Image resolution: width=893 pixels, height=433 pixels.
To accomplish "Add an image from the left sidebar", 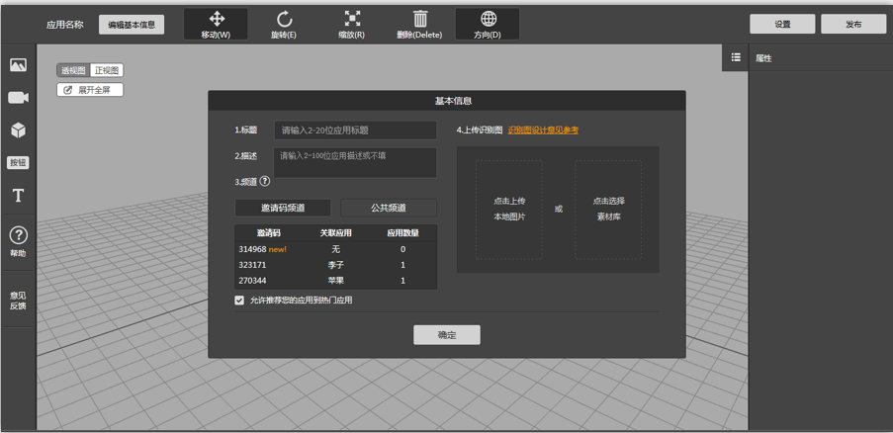I will coord(18,65).
